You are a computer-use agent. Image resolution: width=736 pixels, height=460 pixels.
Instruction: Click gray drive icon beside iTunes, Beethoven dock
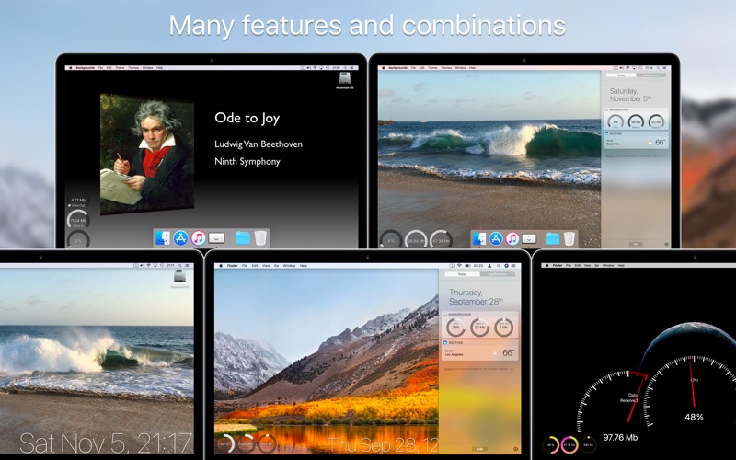coord(216,238)
